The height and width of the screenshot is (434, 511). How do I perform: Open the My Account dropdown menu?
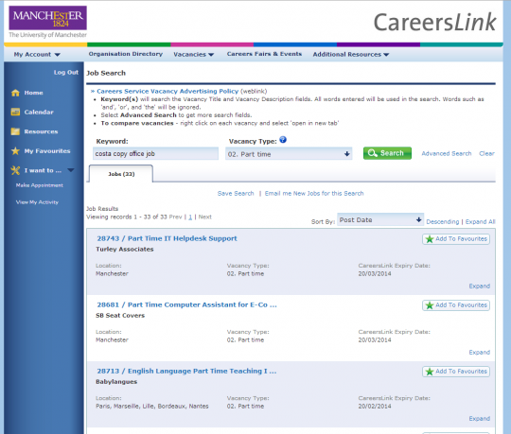pos(37,55)
